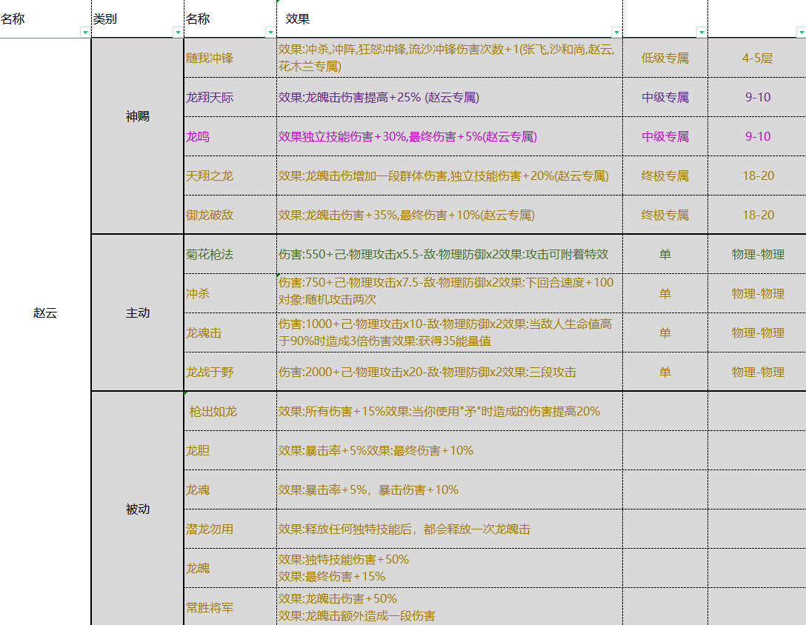The image size is (806, 625).
Task: Select the 潜龙勿用 skill name cell
Action: 230,529
